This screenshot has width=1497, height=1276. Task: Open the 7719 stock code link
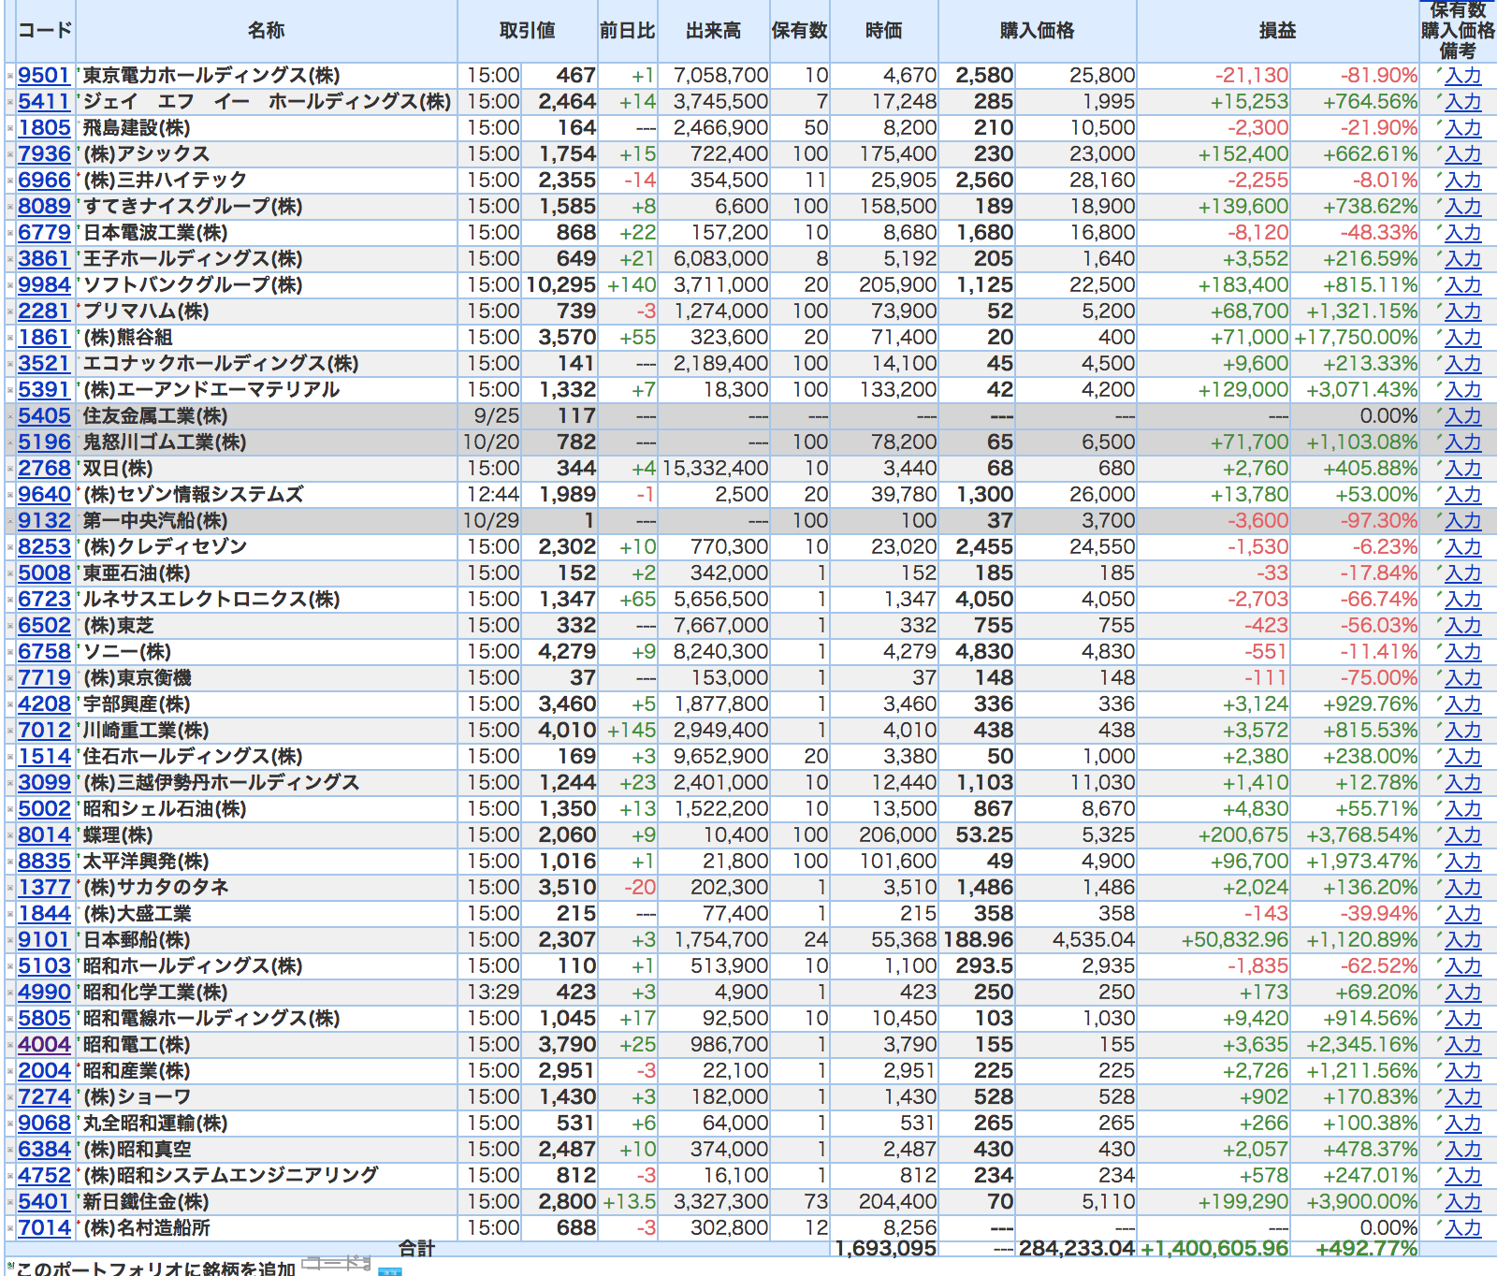point(44,678)
